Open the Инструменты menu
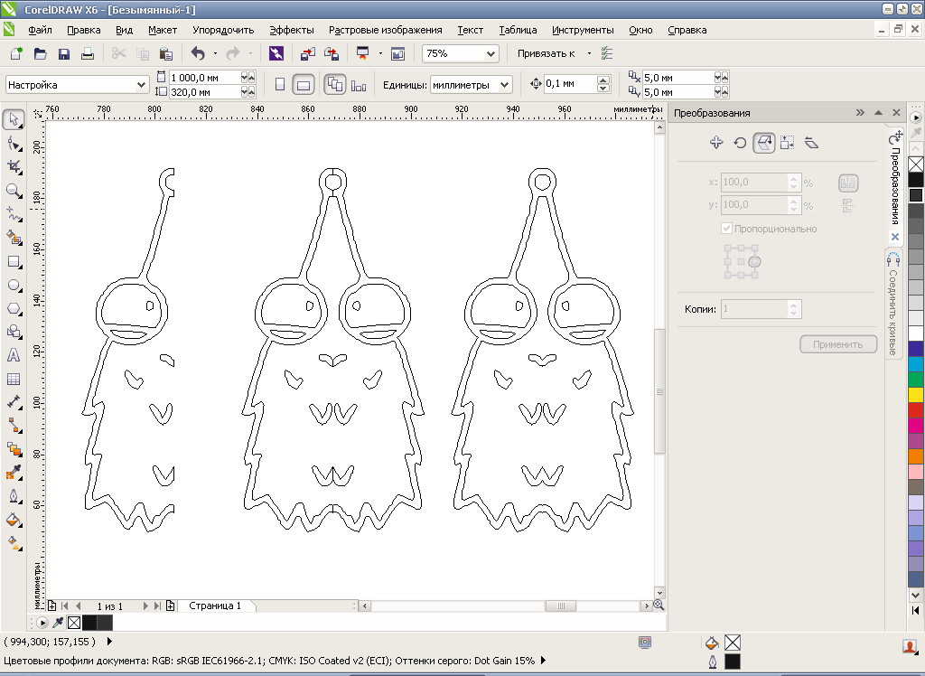The width and height of the screenshot is (925, 676). [583, 30]
